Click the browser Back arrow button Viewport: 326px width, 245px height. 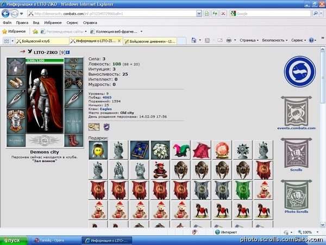pyautogui.click(x=5, y=14)
